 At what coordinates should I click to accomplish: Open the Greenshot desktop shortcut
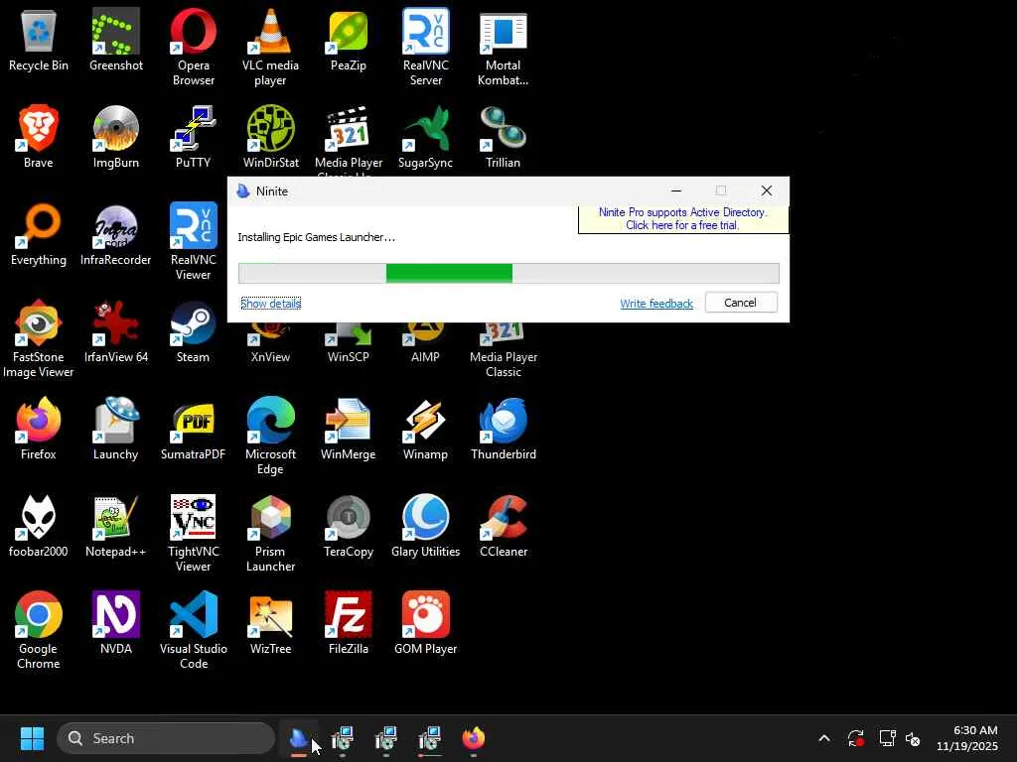point(115,40)
